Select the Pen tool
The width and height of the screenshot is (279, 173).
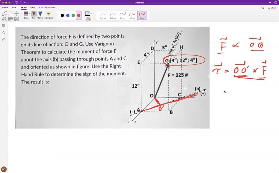click(34, 14)
